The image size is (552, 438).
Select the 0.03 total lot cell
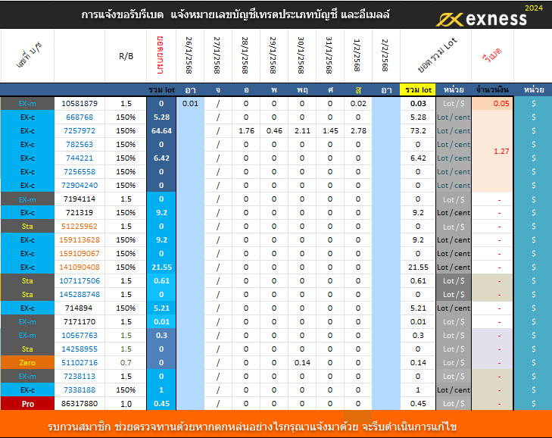click(x=418, y=104)
